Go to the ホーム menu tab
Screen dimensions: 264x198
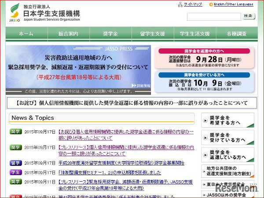[26, 34]
